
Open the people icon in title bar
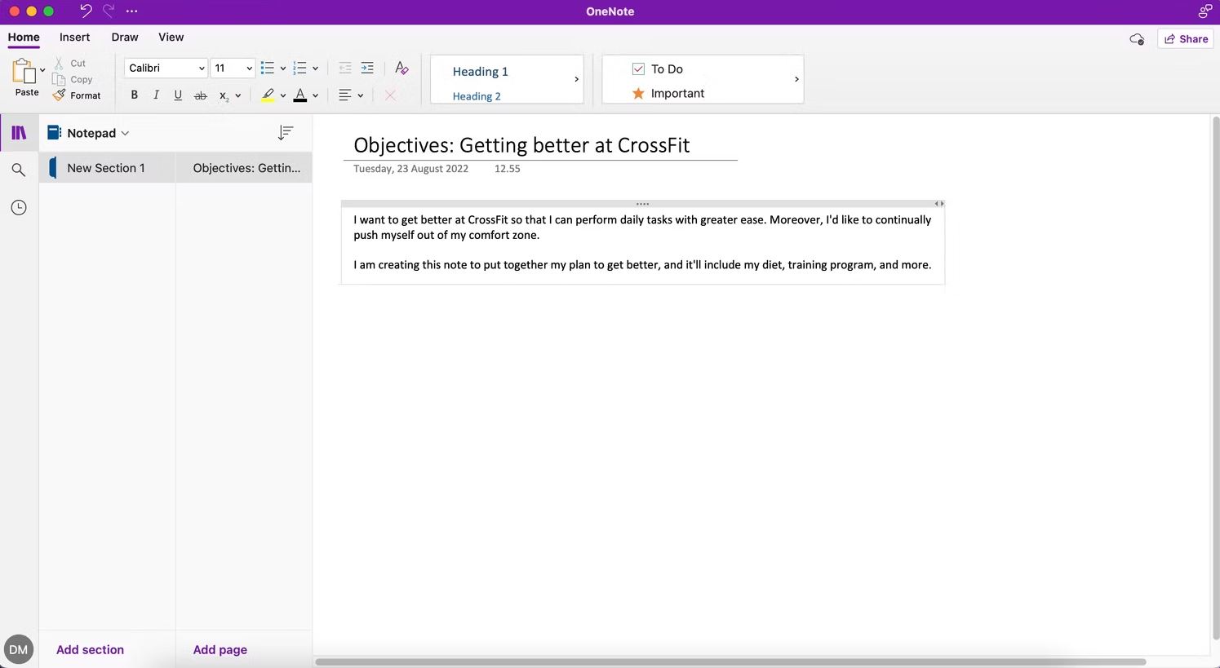pos(1204,11)
